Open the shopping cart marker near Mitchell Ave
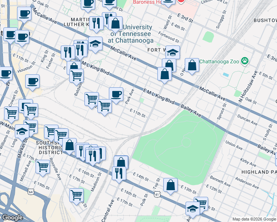This screenshot has height=222, width=277. (x=43, y=168)
